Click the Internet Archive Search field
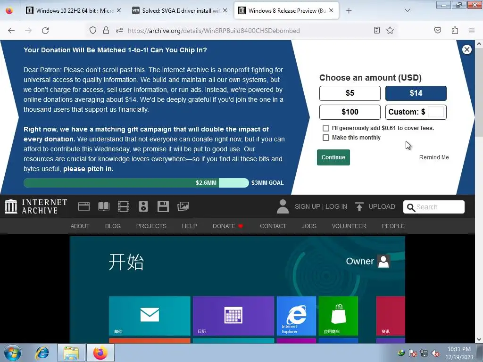483x362 pixels. click(434, 207)
